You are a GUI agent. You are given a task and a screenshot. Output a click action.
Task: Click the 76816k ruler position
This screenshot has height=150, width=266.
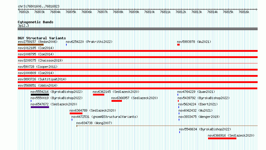(x=244, y=12)
